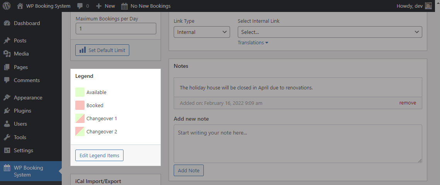Click the dev user avatar

[x=428, y=6]
